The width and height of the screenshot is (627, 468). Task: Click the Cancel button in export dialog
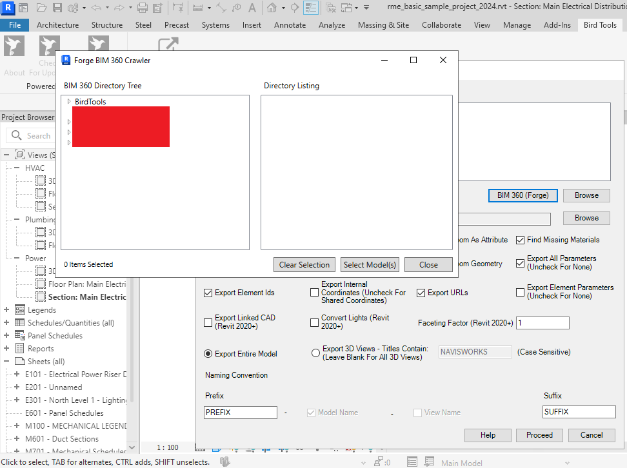click(x=592, y=435)
